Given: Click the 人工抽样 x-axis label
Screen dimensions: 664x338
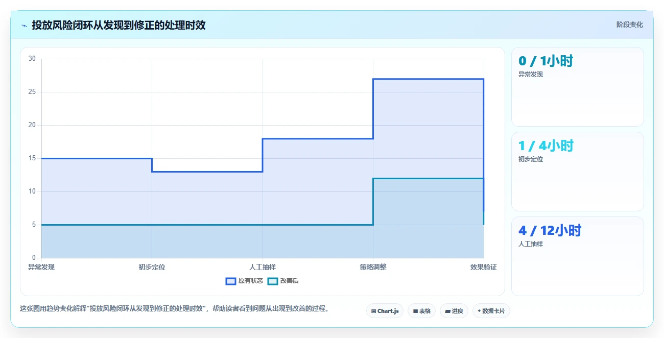Looking at the screenshot, I should pos(263,267).
